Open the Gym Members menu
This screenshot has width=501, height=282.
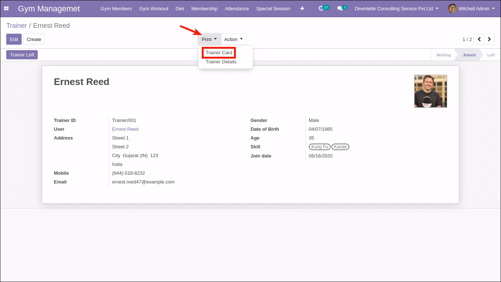pos(116,8)
